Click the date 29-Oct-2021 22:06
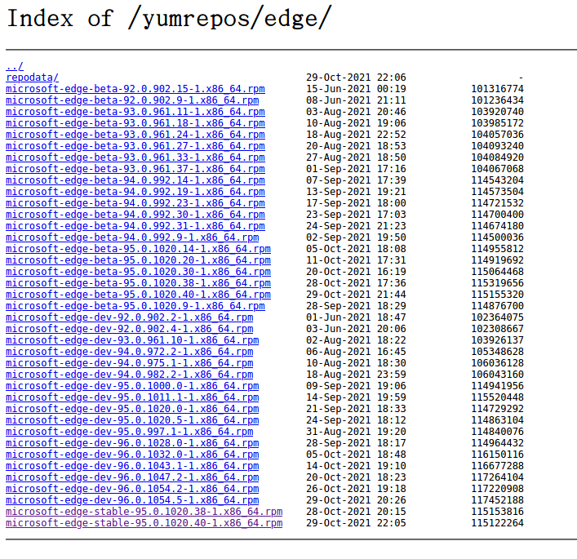 (356, 78)
